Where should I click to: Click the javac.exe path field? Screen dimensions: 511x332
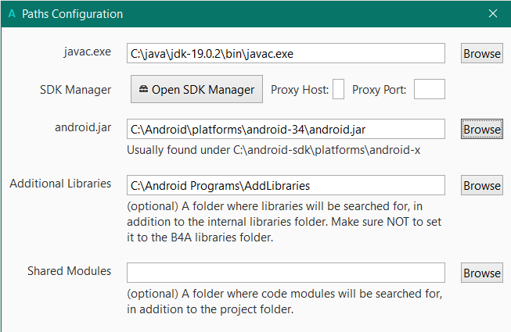pyautogui.click(x=286, y=53)
